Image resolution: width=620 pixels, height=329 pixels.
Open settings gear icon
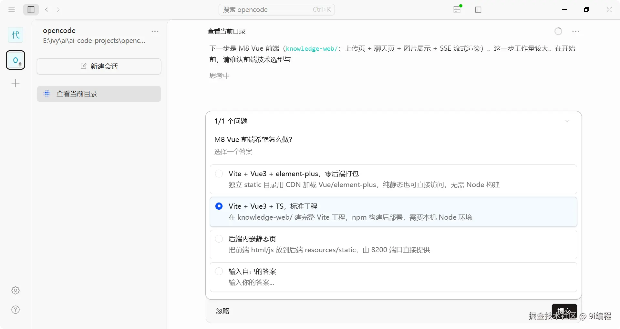tap(15, 290)
